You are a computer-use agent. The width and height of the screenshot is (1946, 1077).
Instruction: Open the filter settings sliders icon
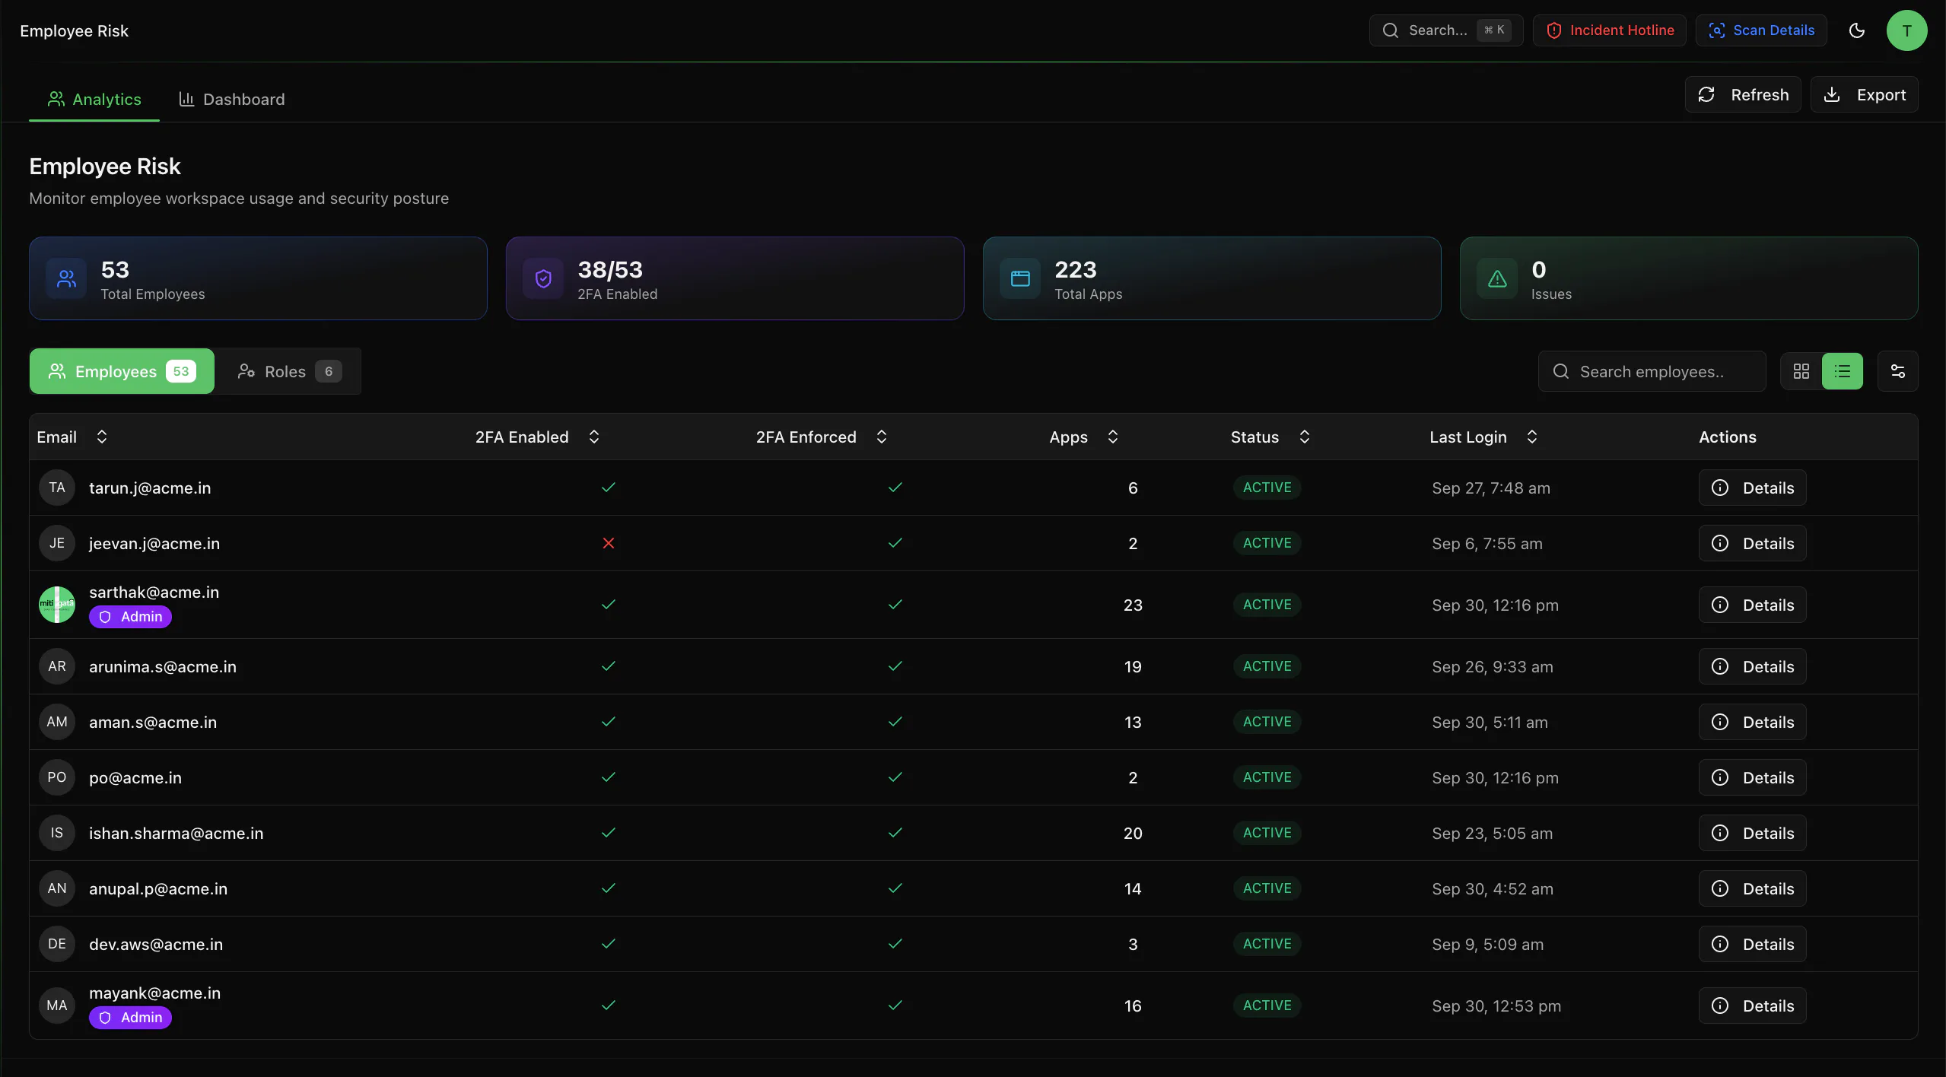tap(1898, 371)
